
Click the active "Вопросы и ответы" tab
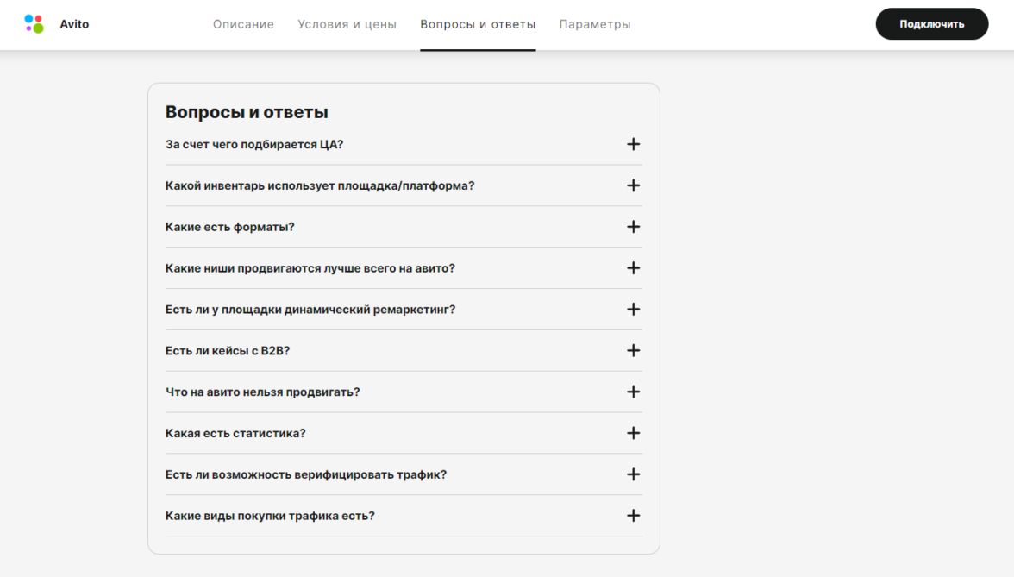(478, 24)
